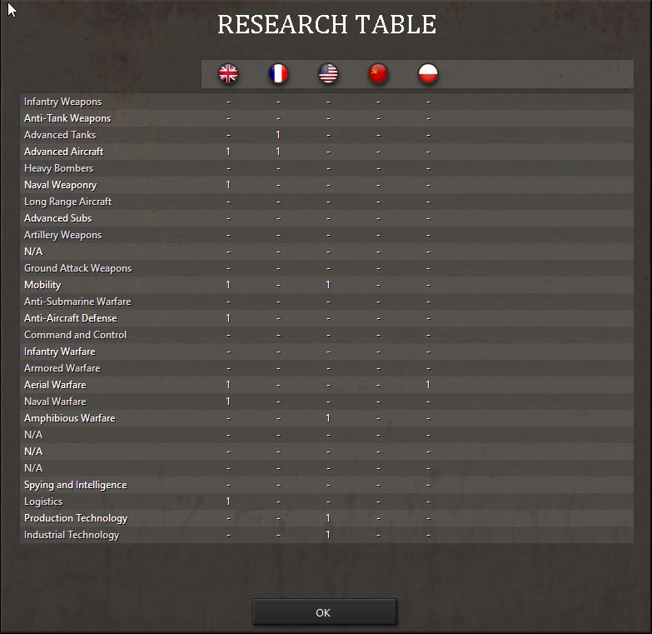Click Poland's value 1 for Aerial Warfare
Viewport: 652px width, 634px height.
click(x=427, y=385)
